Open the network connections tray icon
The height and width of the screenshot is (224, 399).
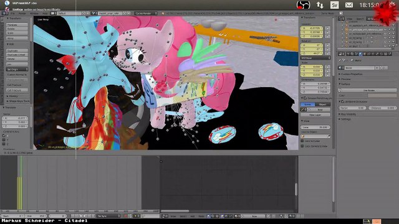click(320, 5)
